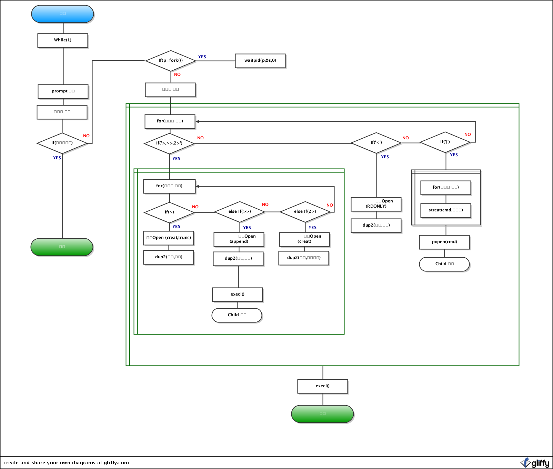Click the else If(>>) diamond

pos(240,212)
